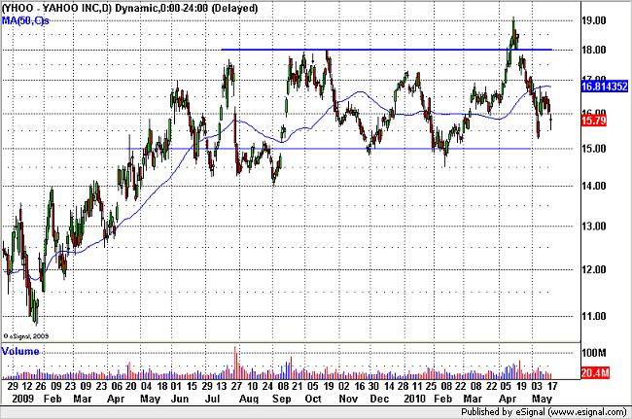This screenshot has height=419, width=632.
Task: Open the Published by eSignal (www.esignal.com) credit
Action: point(544,412)
